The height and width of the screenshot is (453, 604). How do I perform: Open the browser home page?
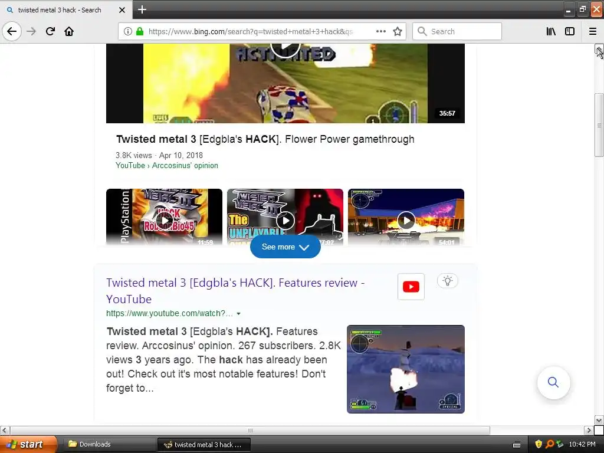69,31
